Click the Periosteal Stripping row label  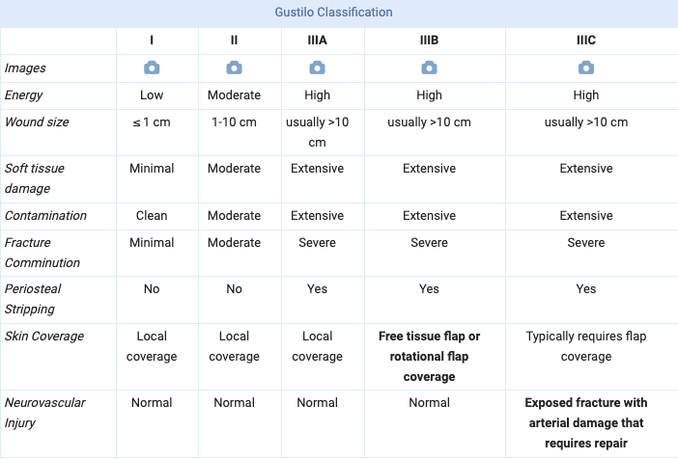(x=33, y=299)
